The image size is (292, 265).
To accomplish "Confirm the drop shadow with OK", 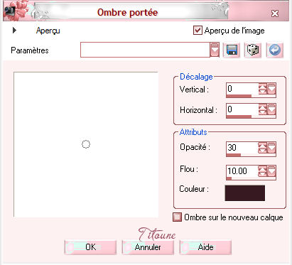I will (90, 247).
